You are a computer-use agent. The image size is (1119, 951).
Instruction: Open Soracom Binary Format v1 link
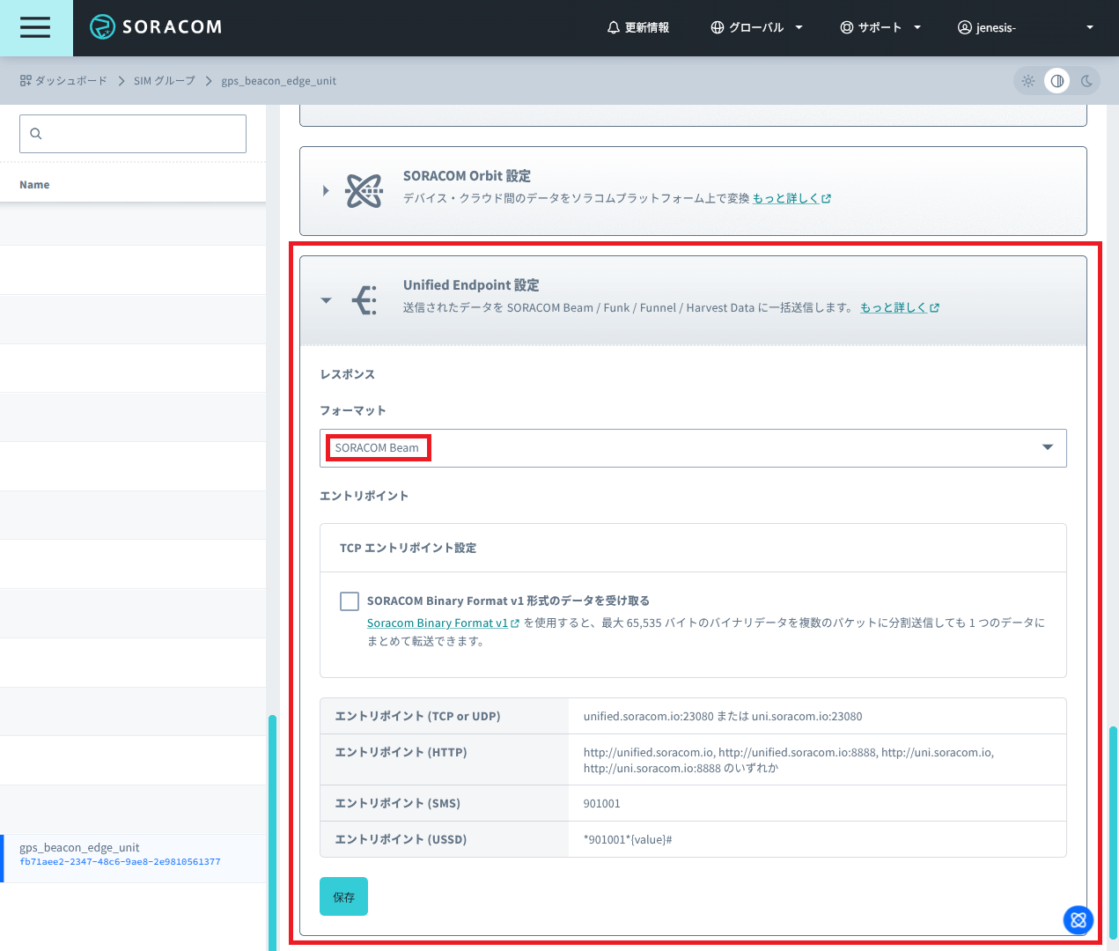pos(443,623)
